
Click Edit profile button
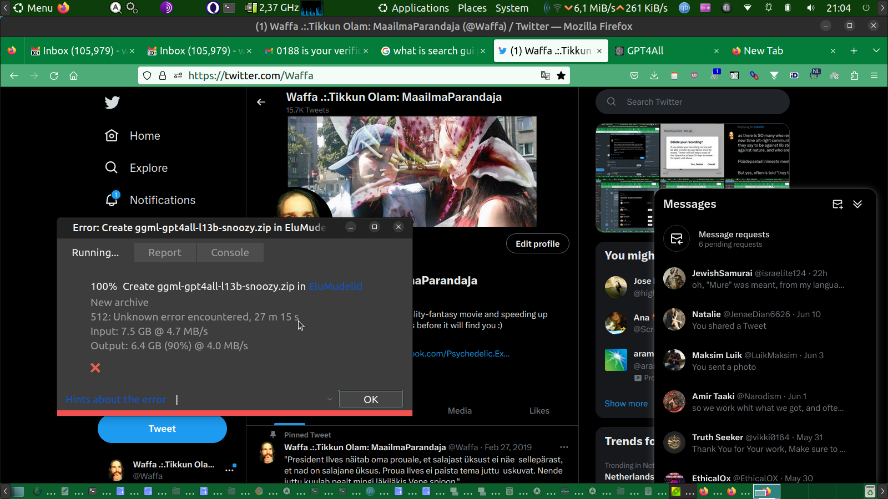pos(537,244)
